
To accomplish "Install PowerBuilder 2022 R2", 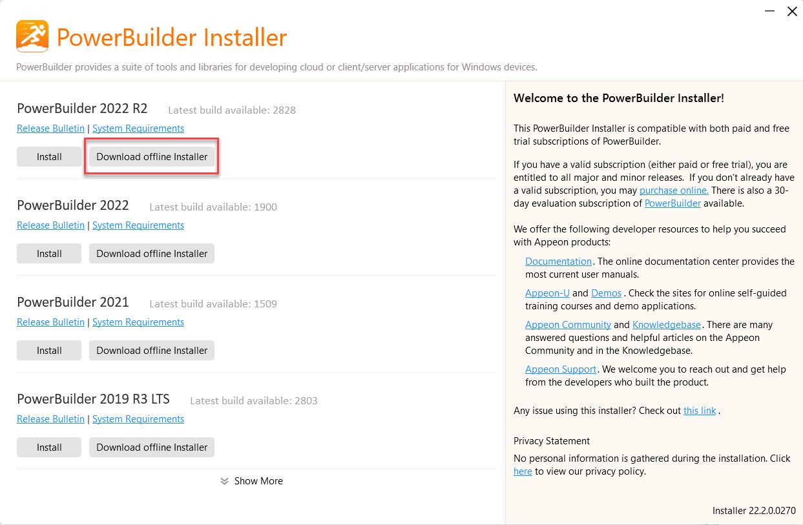I will [49, 157].
